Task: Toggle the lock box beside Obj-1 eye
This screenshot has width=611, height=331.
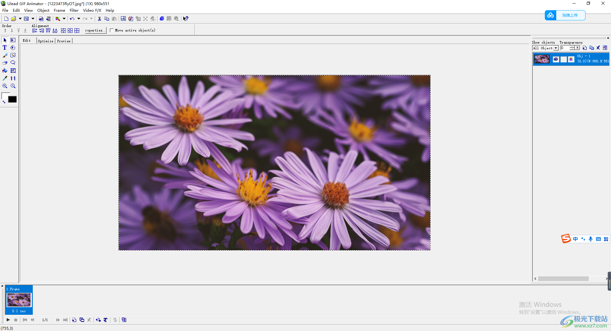Action: (x=564, y=59)
